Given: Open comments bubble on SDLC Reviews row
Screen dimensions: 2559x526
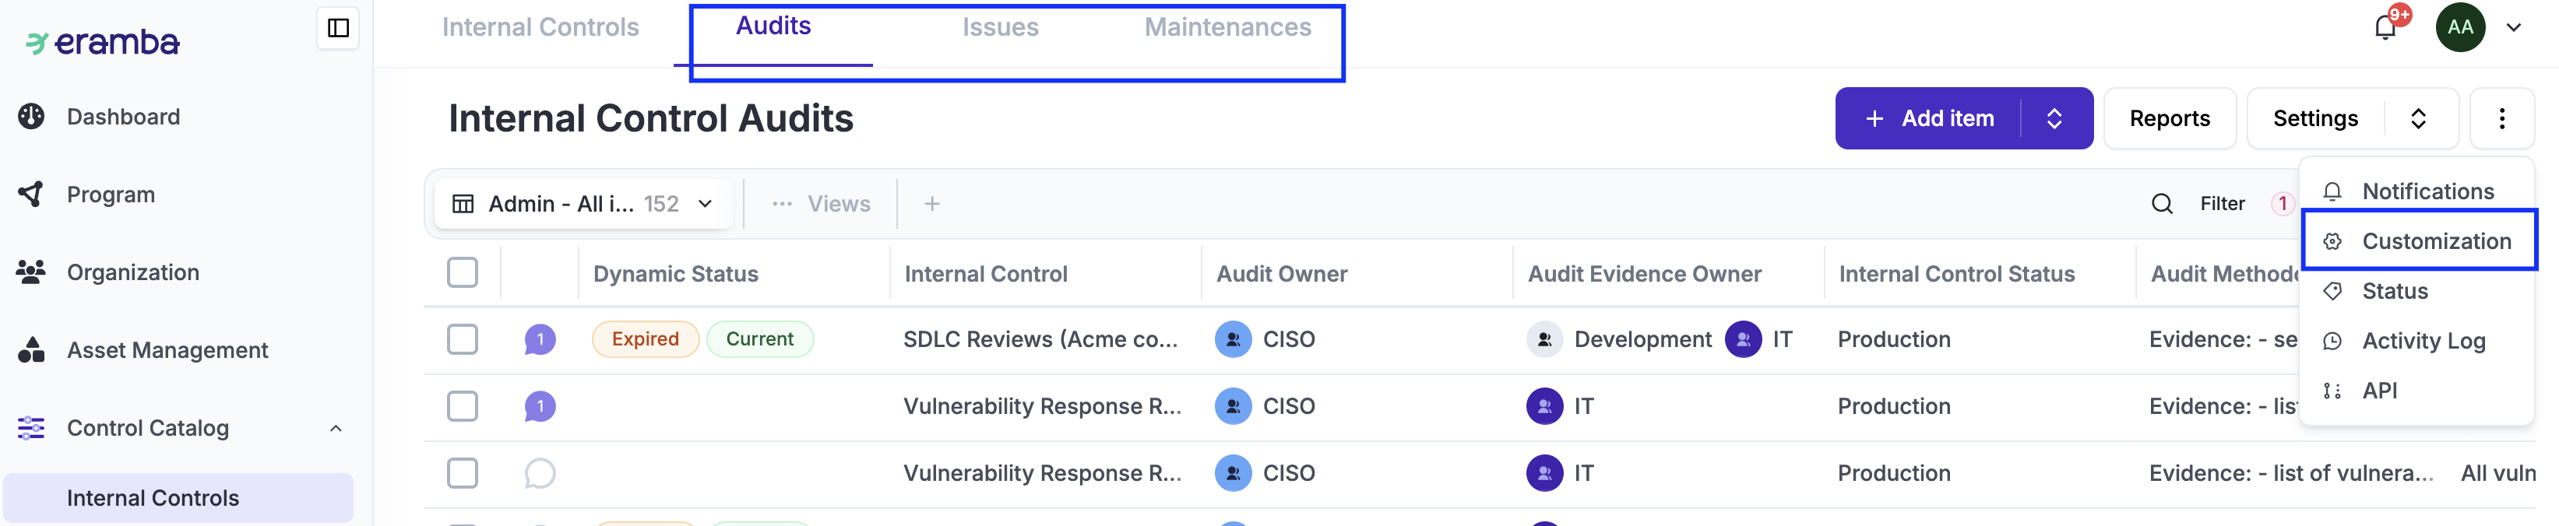Looking at the screenshot, I should click(540, 339).
